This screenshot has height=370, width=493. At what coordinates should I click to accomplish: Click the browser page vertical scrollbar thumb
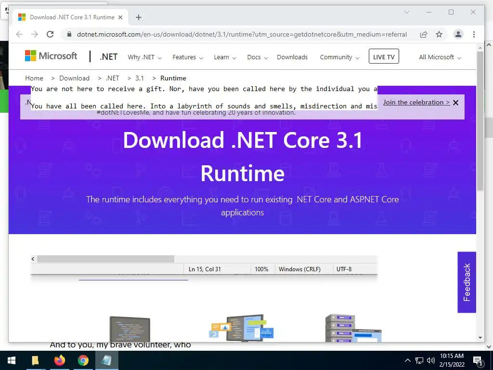point(480,121)
